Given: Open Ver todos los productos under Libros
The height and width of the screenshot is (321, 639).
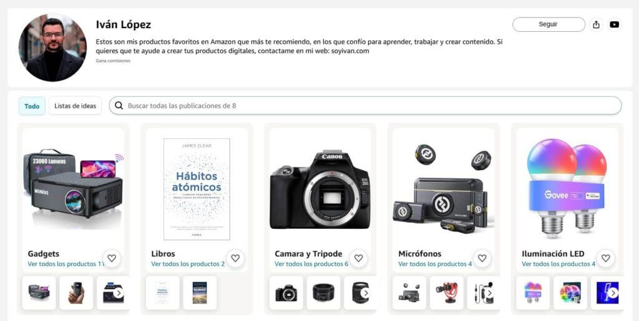Looking at the screenshot, I should [x=188, y=264].
